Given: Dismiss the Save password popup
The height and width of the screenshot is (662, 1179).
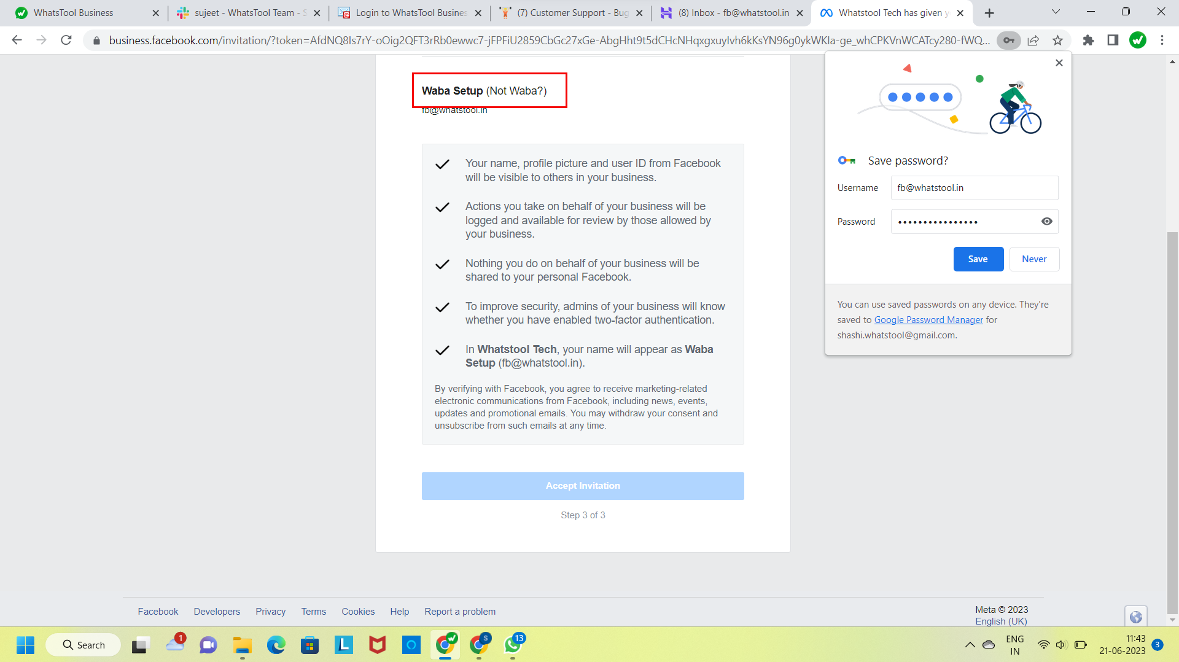Looking at the screenshot, I should click(x=1059, y=63).
